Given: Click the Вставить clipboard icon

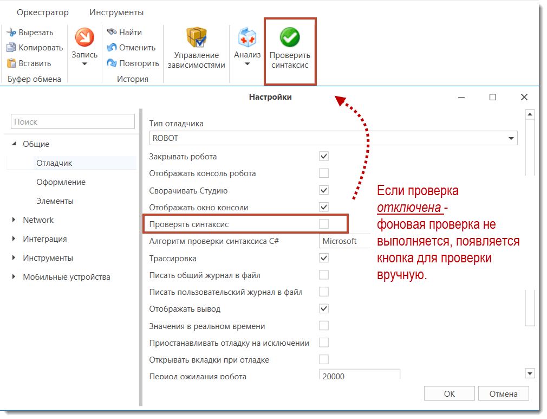Looking at the screenshot, I should point(11,63).
